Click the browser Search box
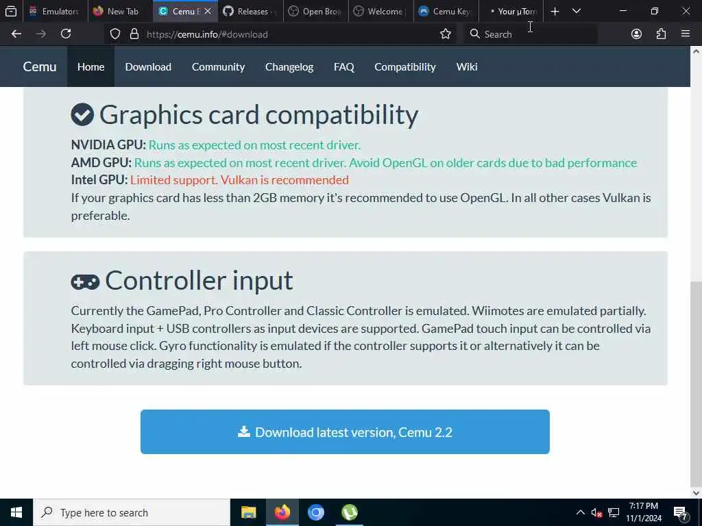The height and width of the screenshot is (526, 702). (531, 34)
